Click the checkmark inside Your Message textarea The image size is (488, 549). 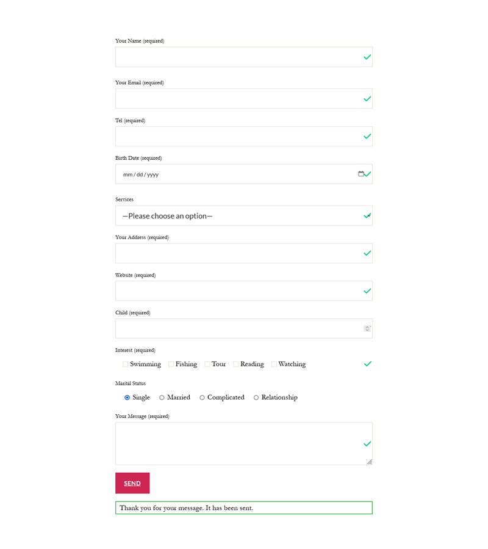tap(367, 443)
